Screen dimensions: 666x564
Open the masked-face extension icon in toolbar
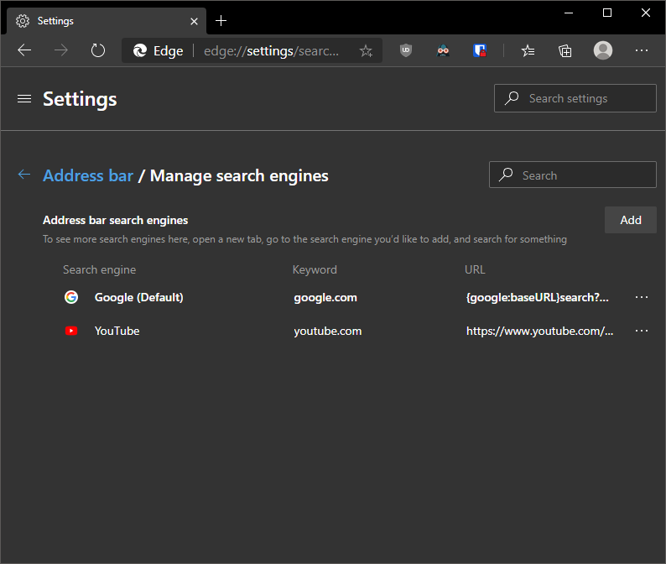(x=443, y=50)
